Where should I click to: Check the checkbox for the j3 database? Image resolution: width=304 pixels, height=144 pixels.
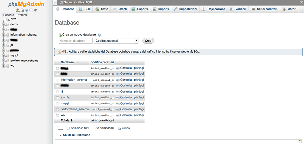58,92
